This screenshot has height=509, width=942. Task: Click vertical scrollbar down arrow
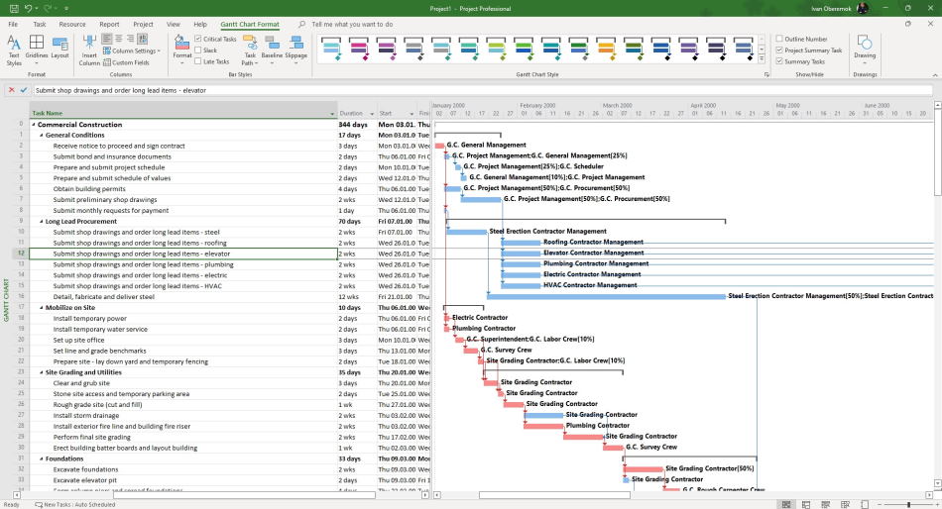(938, 484)
